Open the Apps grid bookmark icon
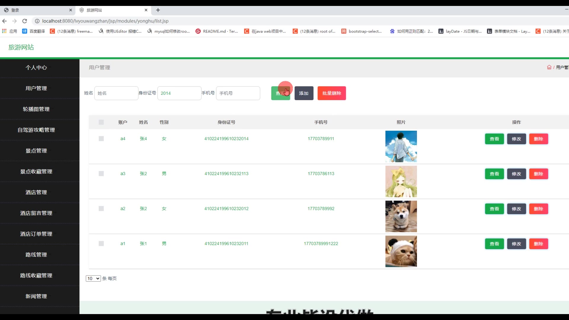 click(x=4, y=31)
